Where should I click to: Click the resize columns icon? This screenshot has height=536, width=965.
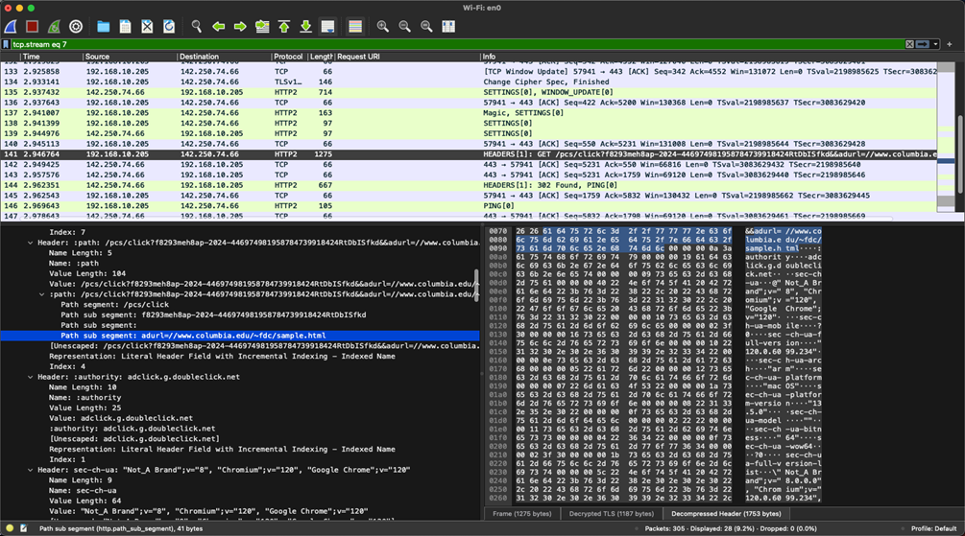point(448,27)
